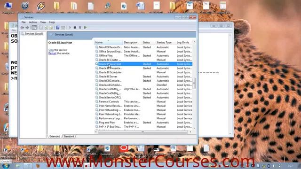Switch to the Standard tab
The image size is (301, 169).
click(x=69, y=137)
